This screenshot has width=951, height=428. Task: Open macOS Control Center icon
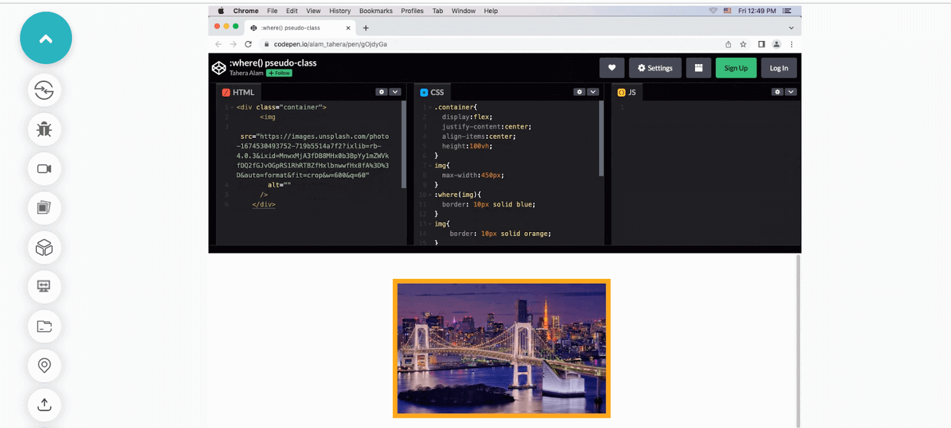[x=787, y=11]
